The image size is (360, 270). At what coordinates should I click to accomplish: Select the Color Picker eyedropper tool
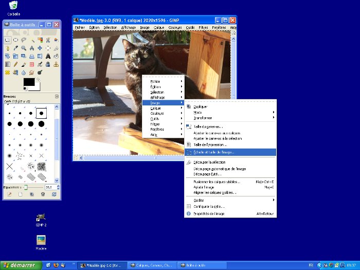tap(15, 48)
